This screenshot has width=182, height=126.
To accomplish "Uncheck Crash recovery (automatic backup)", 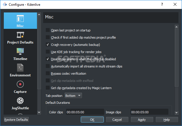I will [48, 44].
